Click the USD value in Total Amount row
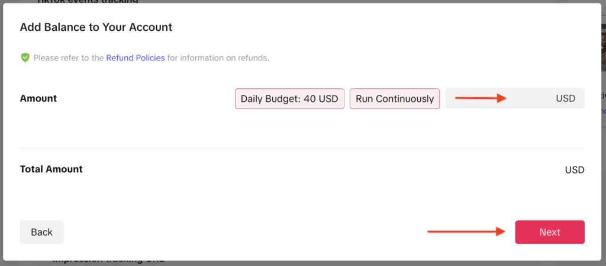 pos(574,170)
